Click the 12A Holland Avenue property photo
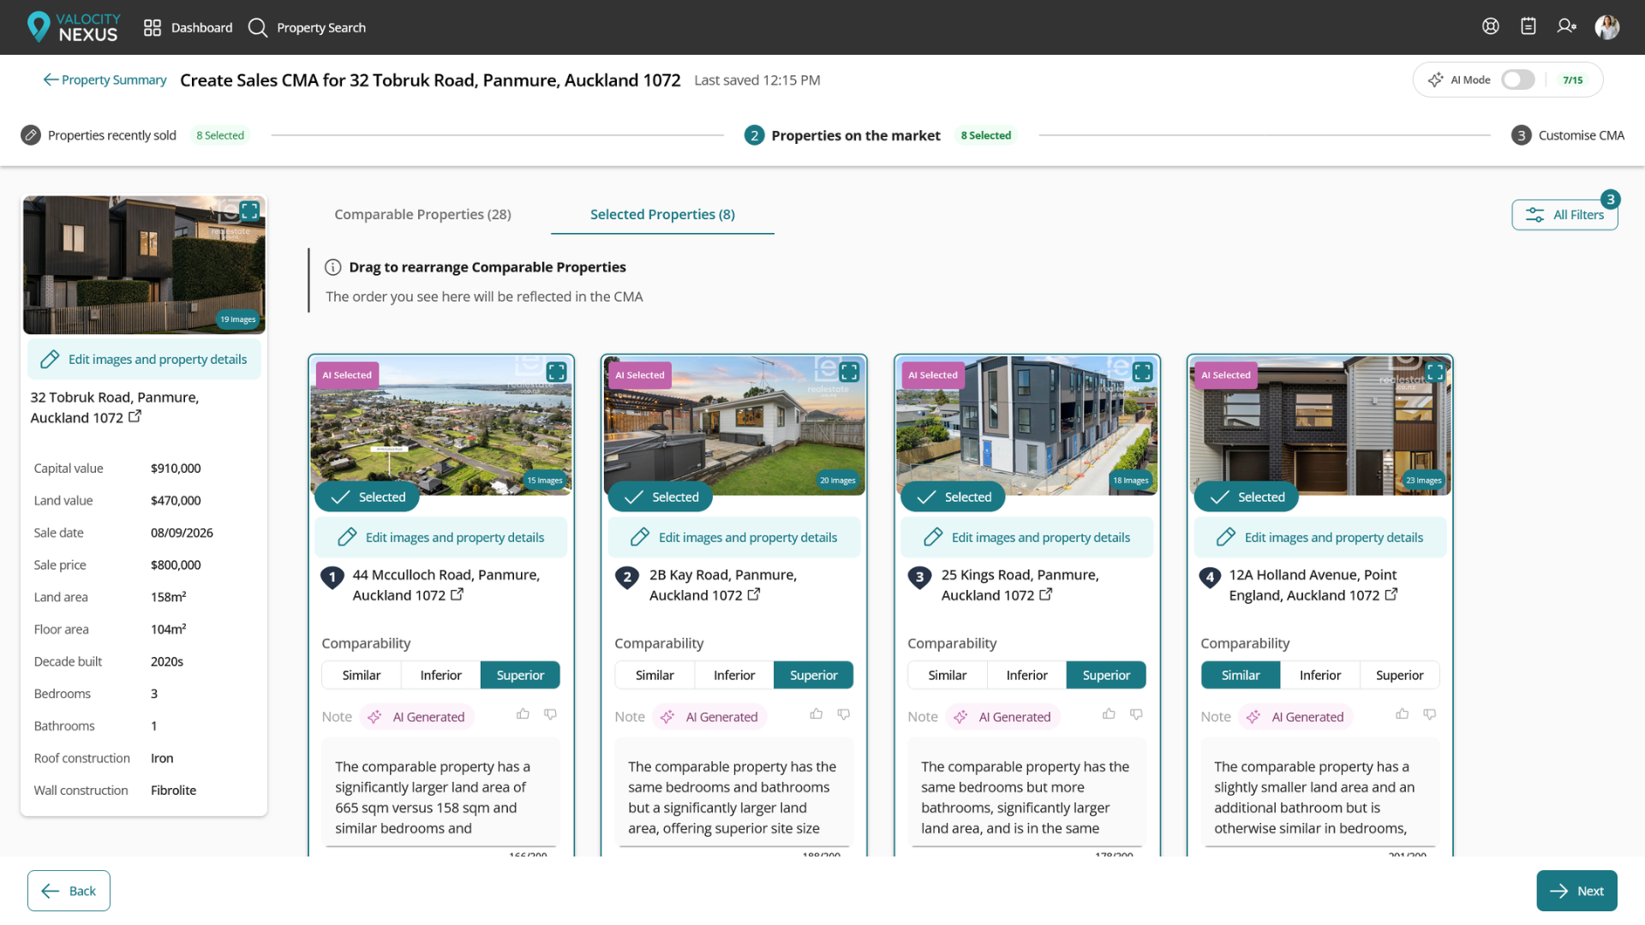The width and height of the screenshot is (1645, 925). click(1320, 426)
